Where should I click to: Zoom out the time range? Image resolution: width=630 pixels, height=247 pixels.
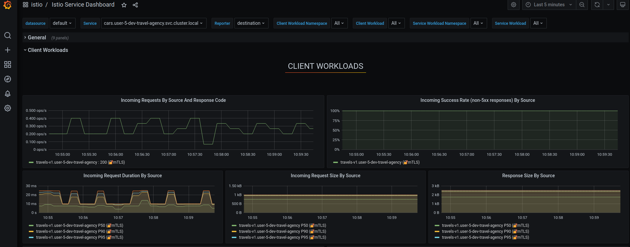click(x=582, y=5)
